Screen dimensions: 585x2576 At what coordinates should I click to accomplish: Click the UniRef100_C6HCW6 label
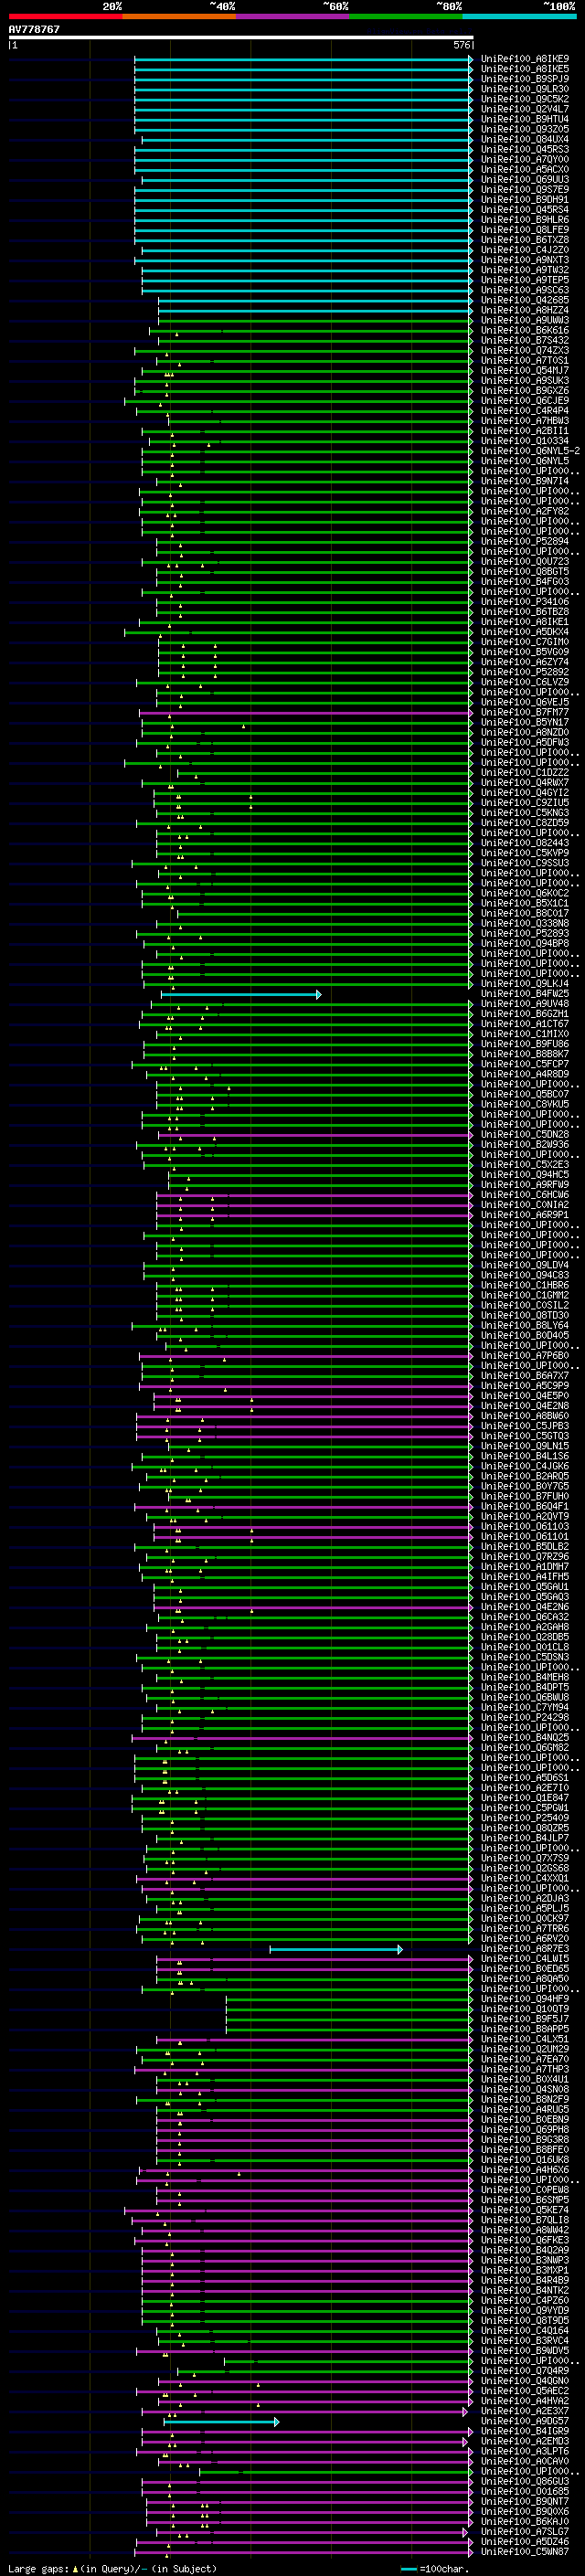(x=525, y=1195)
